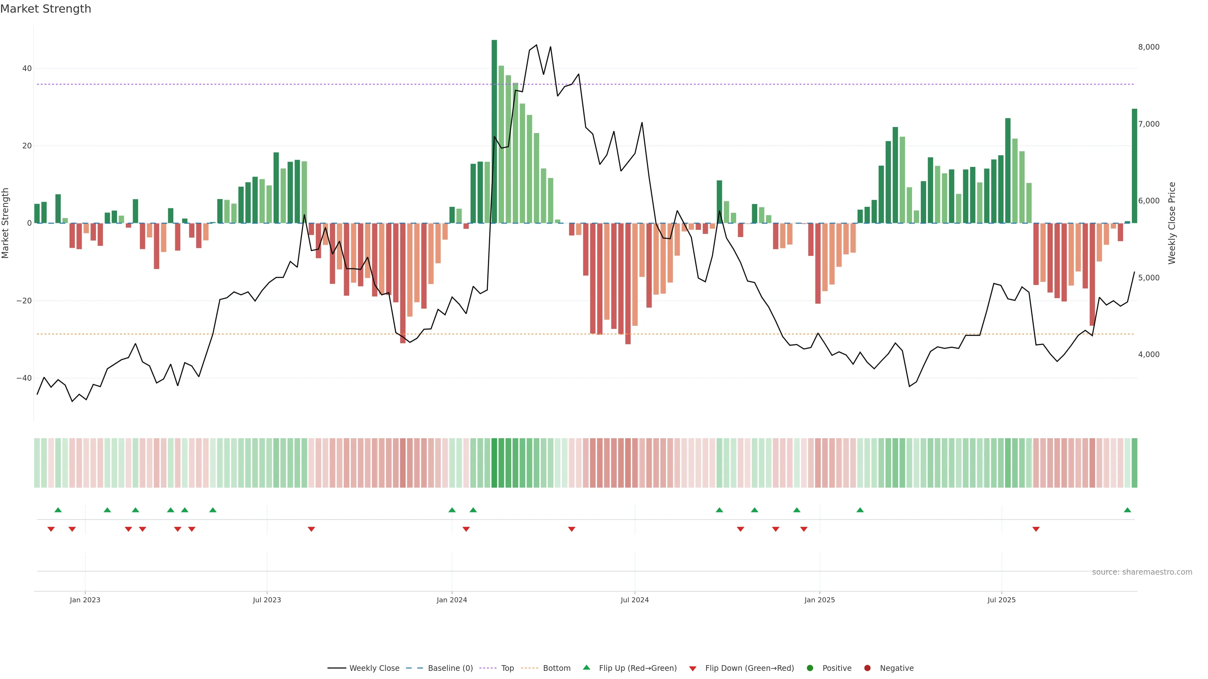This screenshot has width=1208, height=679.
Task: Click the last green flip-up triangle marker
Action: pos(1127,510)
